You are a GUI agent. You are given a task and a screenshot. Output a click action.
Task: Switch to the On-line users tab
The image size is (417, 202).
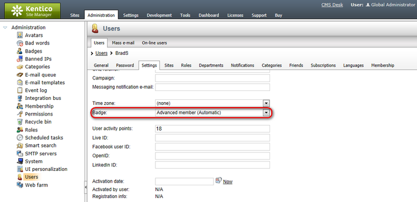(x=154, y=43)
